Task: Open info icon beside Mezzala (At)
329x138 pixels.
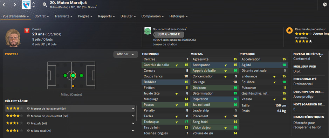Action: 28,123
